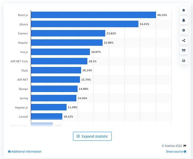Click the plus icon in Expand statistic
The height and width of the screenshot is (159, 193).
click(x=78, y=136)
